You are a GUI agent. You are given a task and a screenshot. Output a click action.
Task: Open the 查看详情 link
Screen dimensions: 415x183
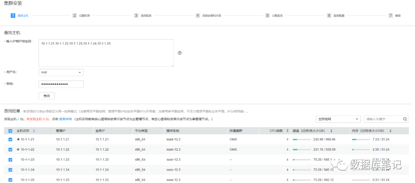(65, 119)
